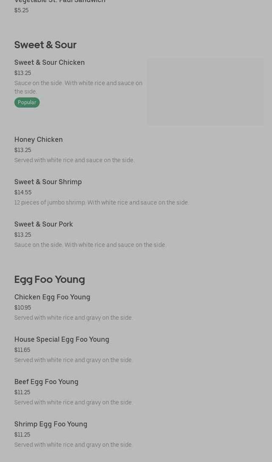Image resolution: width=272 pixels, height=462 pixels.
Task: Click the Egg Foo Young section heading
Action: [49, 279]
